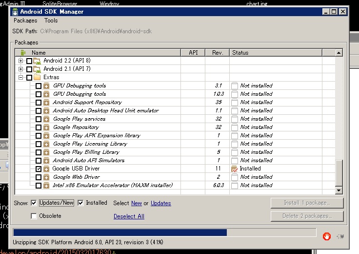This screenshot has width=359, height=254.
Task: Click package icon of GPU Debugging tools 1.0.3
Action: pos(46,94)
